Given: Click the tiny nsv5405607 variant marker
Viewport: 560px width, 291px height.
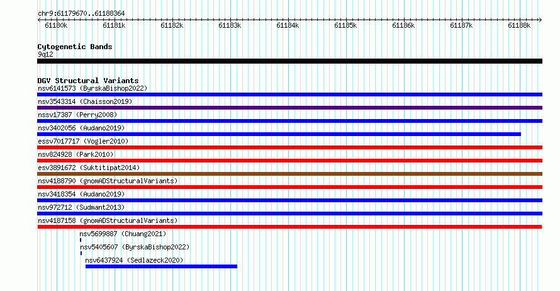Looking at the screenshot, I should pos(81,253).
